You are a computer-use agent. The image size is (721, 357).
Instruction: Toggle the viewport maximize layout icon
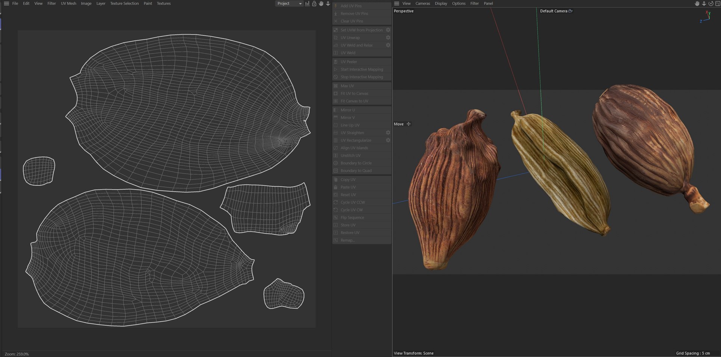point(718,3)
